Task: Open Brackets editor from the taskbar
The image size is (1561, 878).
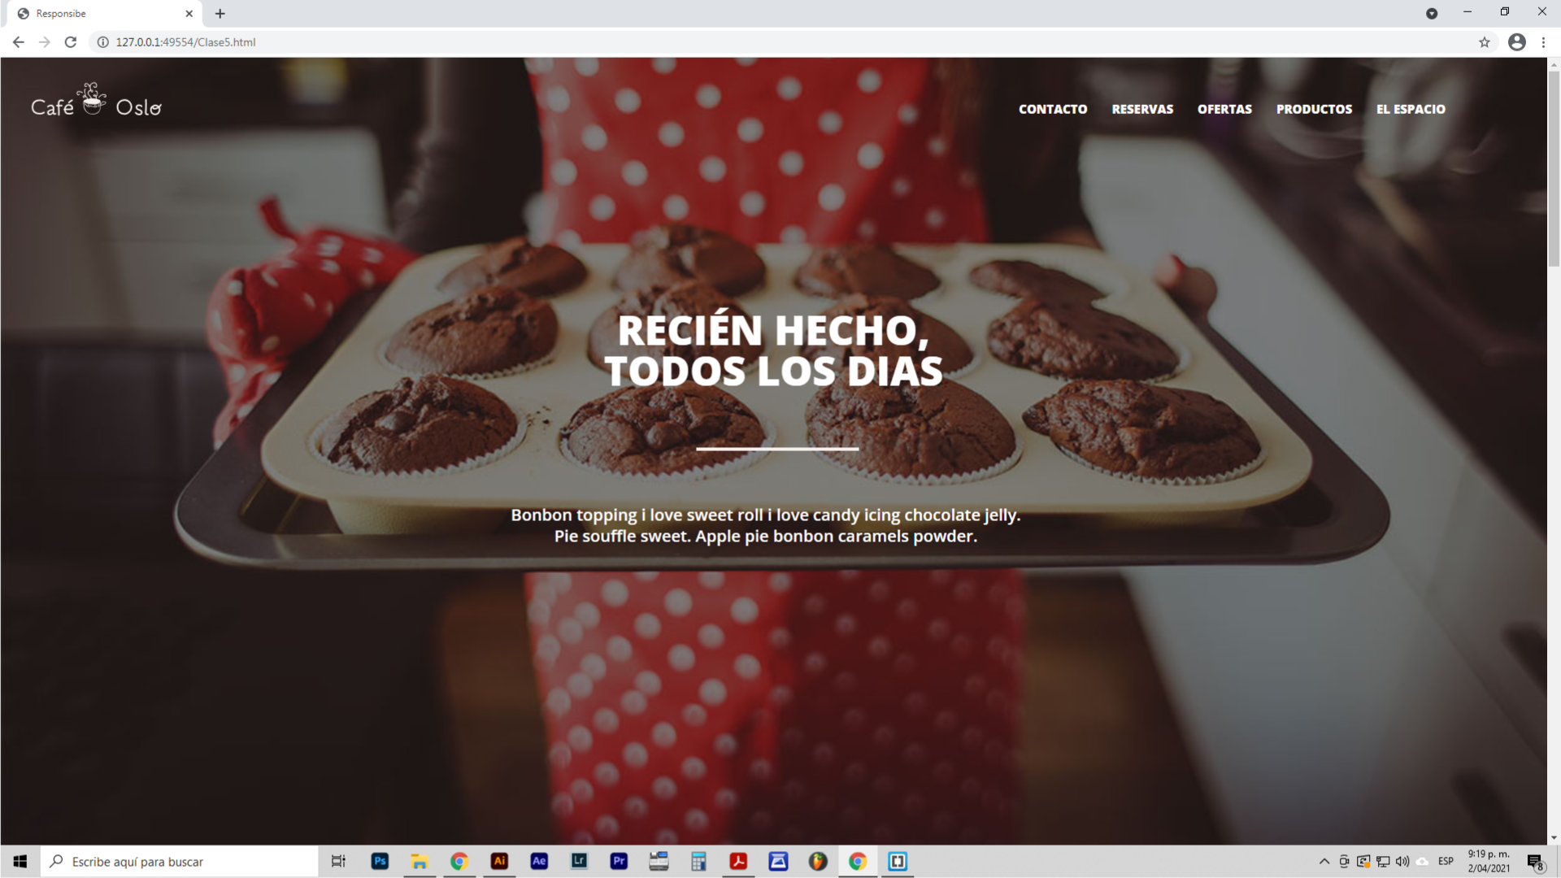Action: [x=898, y=861]
